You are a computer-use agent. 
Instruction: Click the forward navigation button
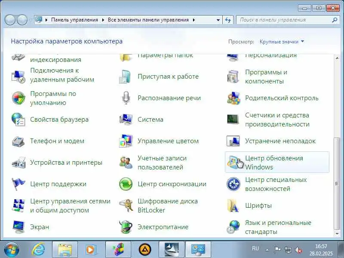(22, 20)
